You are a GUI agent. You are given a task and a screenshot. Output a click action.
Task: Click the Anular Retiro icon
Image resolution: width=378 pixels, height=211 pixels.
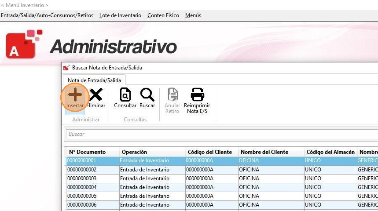pyautogui.click(x=172, y=95)
